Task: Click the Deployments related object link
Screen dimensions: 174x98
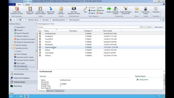Action: point(144,80)
